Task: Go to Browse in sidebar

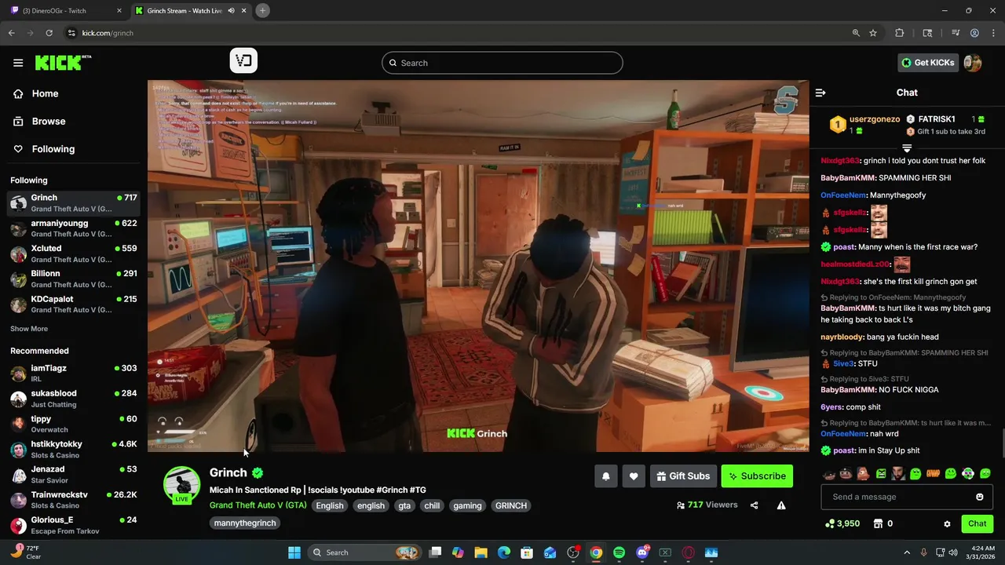Action: pos(39,122)
